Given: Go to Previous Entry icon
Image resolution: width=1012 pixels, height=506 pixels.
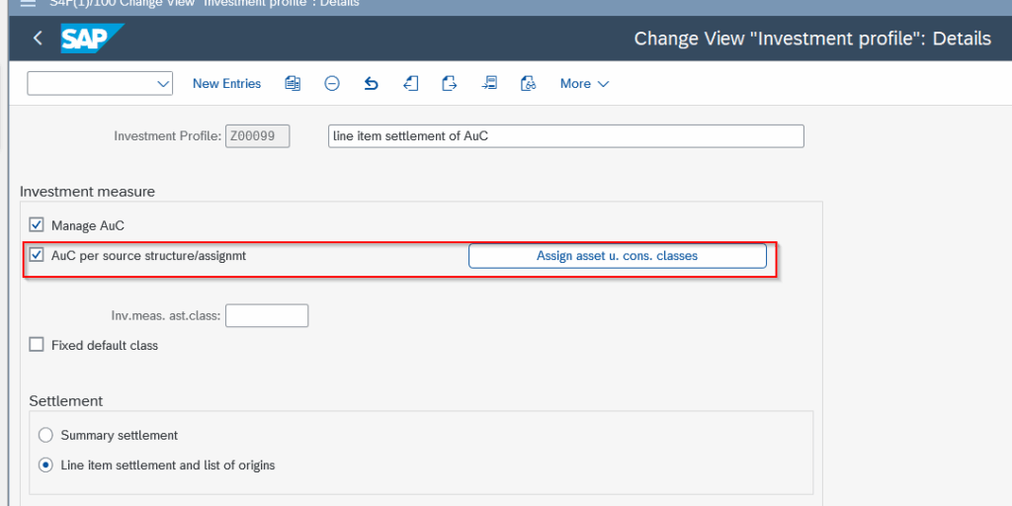Looking at the screenshot, I should pyautogui.click(x=411, y=84).
